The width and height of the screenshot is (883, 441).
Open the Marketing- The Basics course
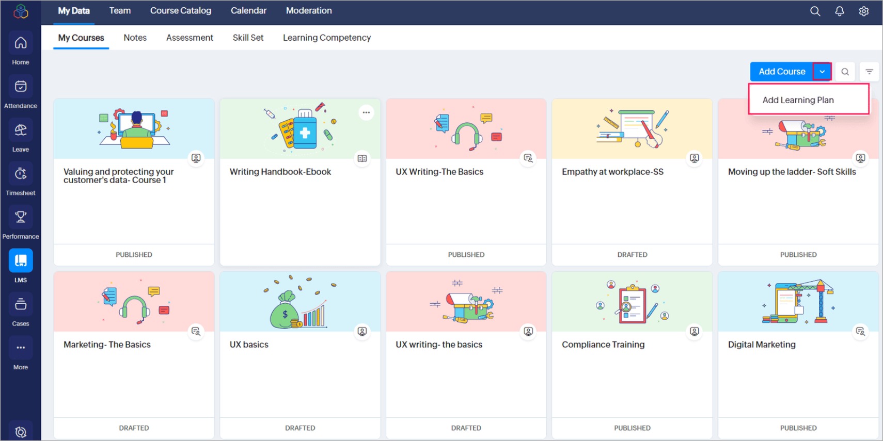107,345
